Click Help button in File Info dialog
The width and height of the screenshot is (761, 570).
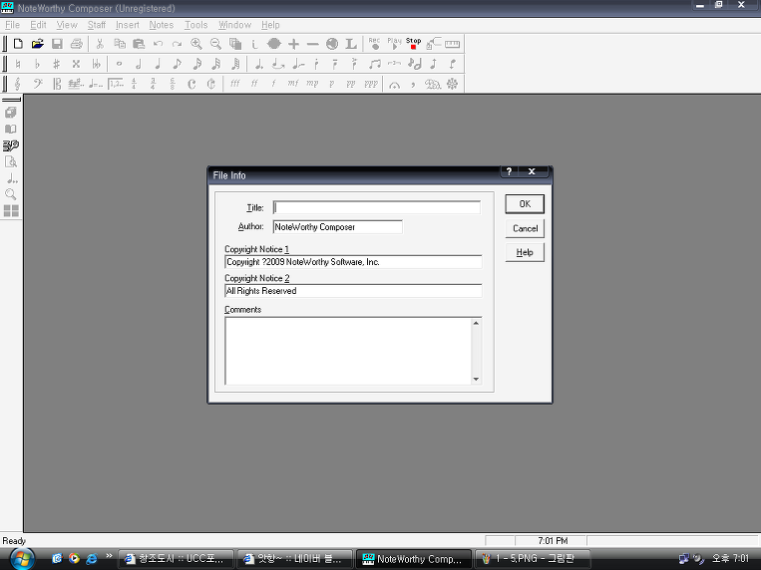(525, 253)
